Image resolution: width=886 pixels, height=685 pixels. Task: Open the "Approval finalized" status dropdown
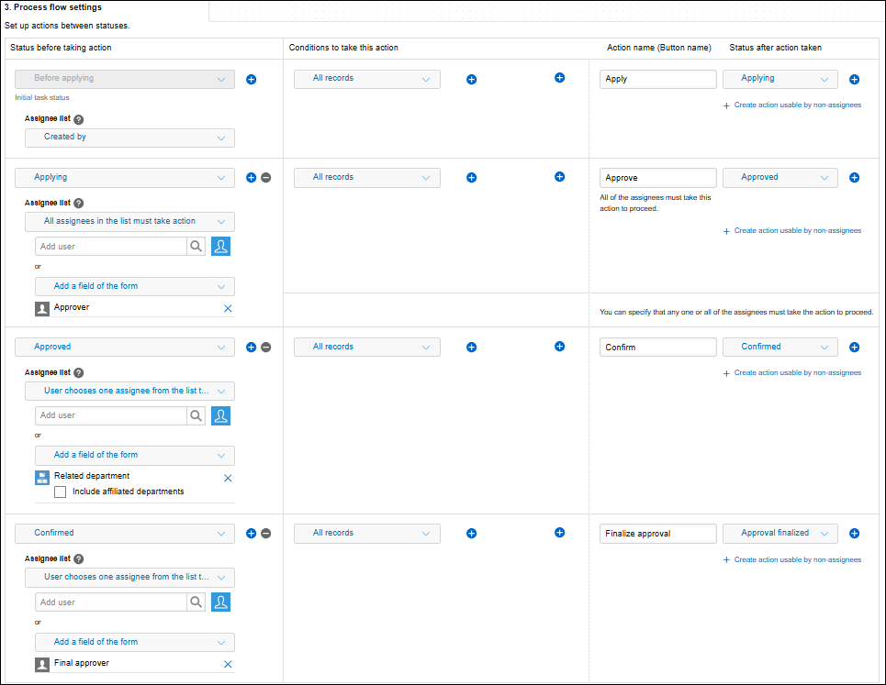779,533
